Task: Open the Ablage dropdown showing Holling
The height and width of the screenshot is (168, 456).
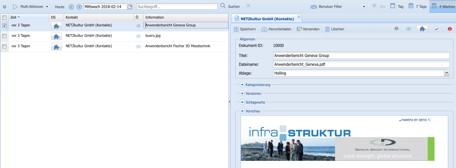Action: coord(447,73)
